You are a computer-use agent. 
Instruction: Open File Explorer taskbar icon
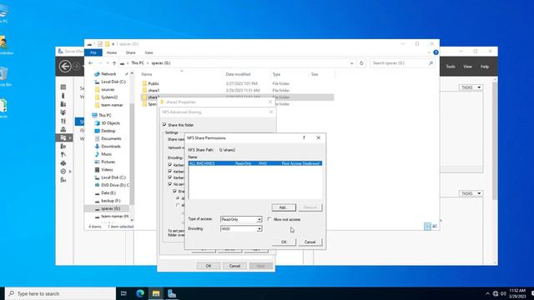156,293
